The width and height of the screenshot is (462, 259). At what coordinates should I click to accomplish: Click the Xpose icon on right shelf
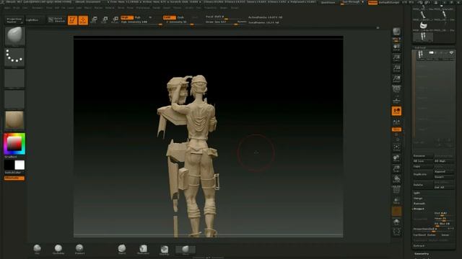click(x=396, y=232)
